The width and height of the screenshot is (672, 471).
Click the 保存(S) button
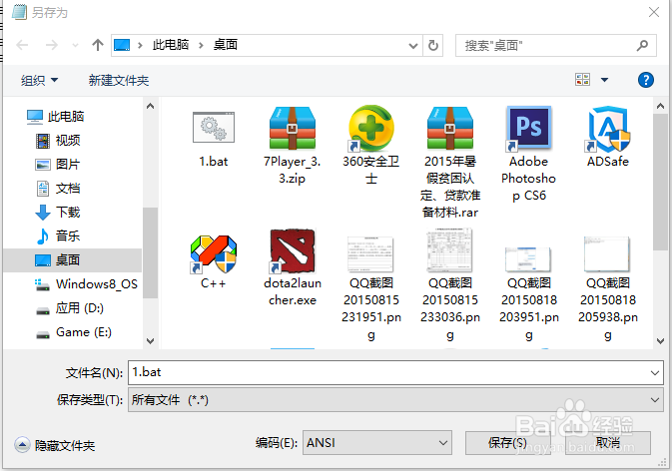click(x=507, y=443)
